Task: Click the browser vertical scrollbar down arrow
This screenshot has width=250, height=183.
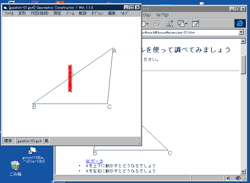Action: point(243,171)
